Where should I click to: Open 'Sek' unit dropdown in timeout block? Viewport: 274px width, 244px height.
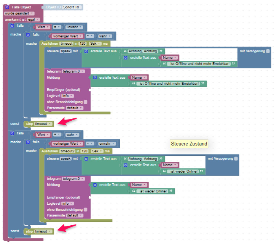pyautogui.click(x=95, y=44)
